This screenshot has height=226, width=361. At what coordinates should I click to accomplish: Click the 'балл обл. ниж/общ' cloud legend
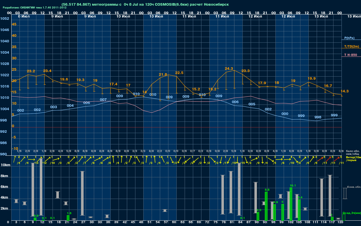tap(352, 152)
